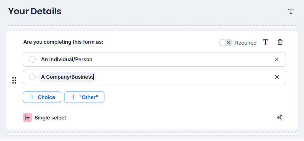This screenshot has height=141, width=304.
Task: Remove the A Company/Business choice
Action: [277, 77]
